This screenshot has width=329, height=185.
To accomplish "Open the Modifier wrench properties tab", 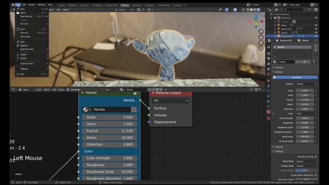I will (x=268, y=86).
